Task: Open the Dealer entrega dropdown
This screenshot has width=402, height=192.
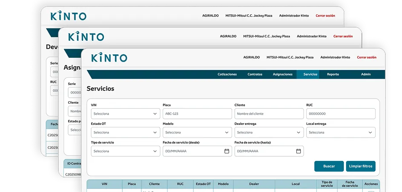Action: coord(269,133)
